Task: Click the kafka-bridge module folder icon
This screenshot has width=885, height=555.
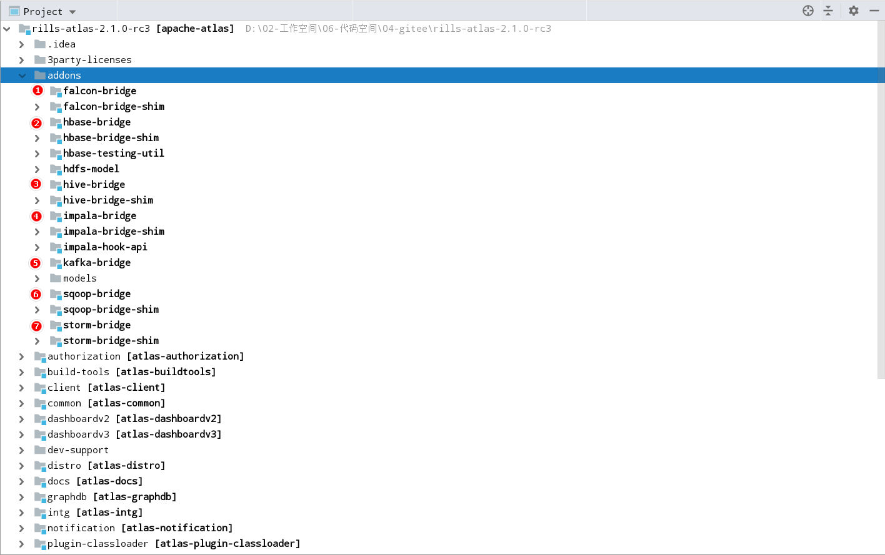Action: [56, 263]
